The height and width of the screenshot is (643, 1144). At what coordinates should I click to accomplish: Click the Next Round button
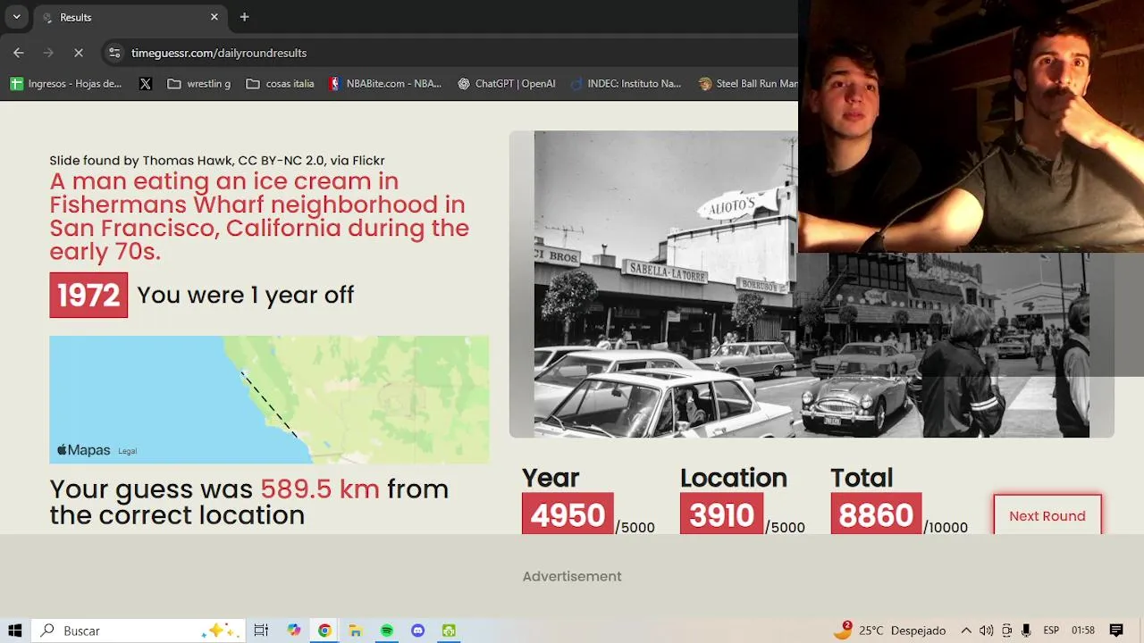click(1047, 515)
